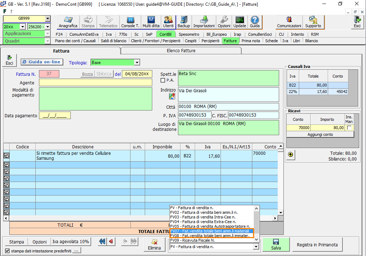Click the Console T. toolbar icon
366x256 pixels.
pos(130,22)
